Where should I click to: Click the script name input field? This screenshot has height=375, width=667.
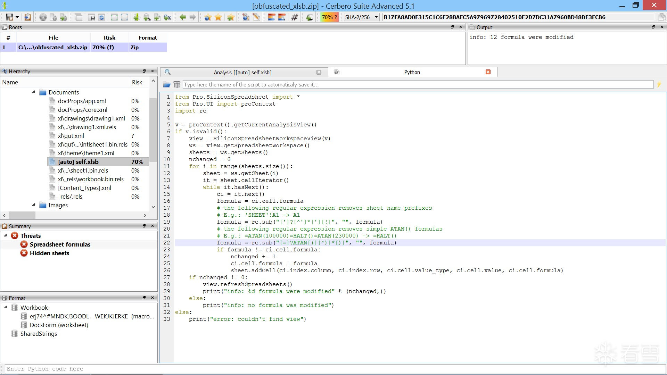[417, 84]
